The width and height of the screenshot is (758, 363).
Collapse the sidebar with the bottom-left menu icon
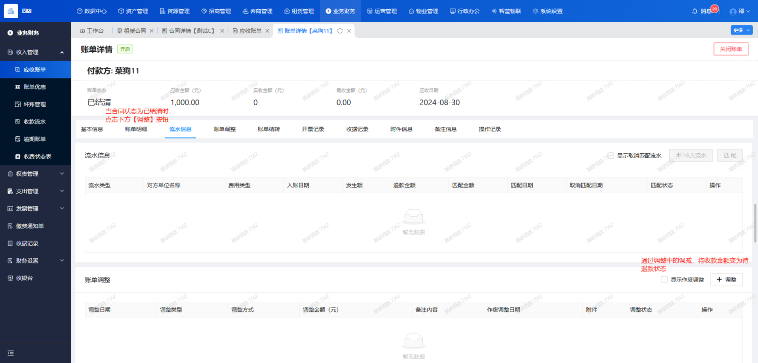point(11,353)
